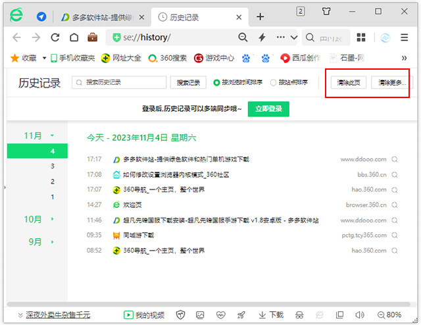
Task: Open the home page icon
Action: pyautogui.click(x=74, y=37)
